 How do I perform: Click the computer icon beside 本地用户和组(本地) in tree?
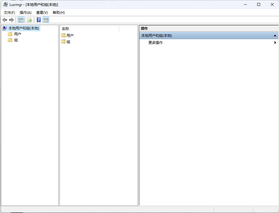point(5,28)
